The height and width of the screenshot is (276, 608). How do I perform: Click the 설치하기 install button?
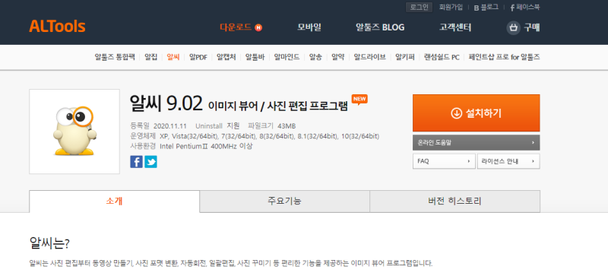pos(477,113)
